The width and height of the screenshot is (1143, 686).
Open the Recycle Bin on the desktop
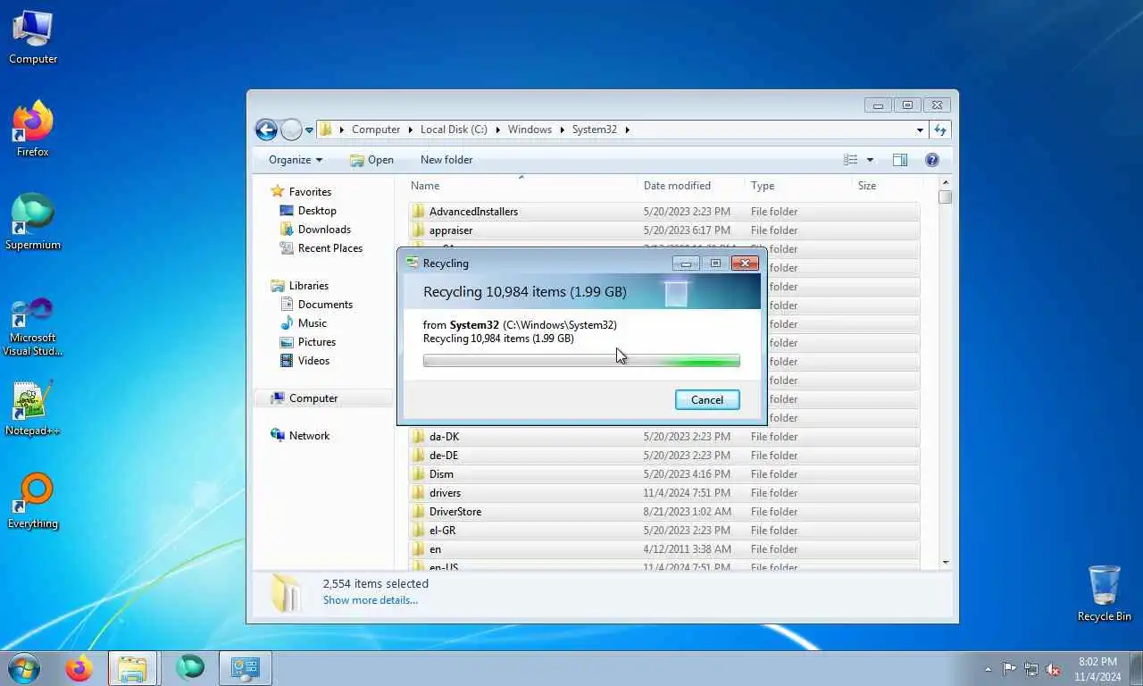1105,593
